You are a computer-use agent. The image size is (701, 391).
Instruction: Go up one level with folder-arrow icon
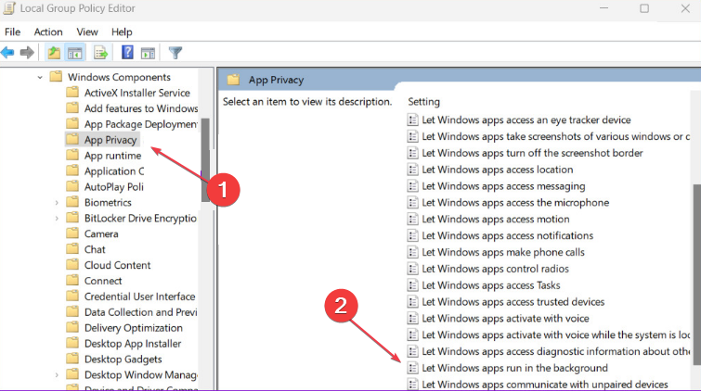coord(54,53)
